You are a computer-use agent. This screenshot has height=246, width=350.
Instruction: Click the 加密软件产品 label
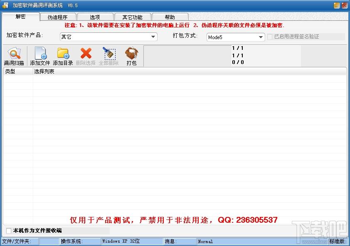coord(25,35)
